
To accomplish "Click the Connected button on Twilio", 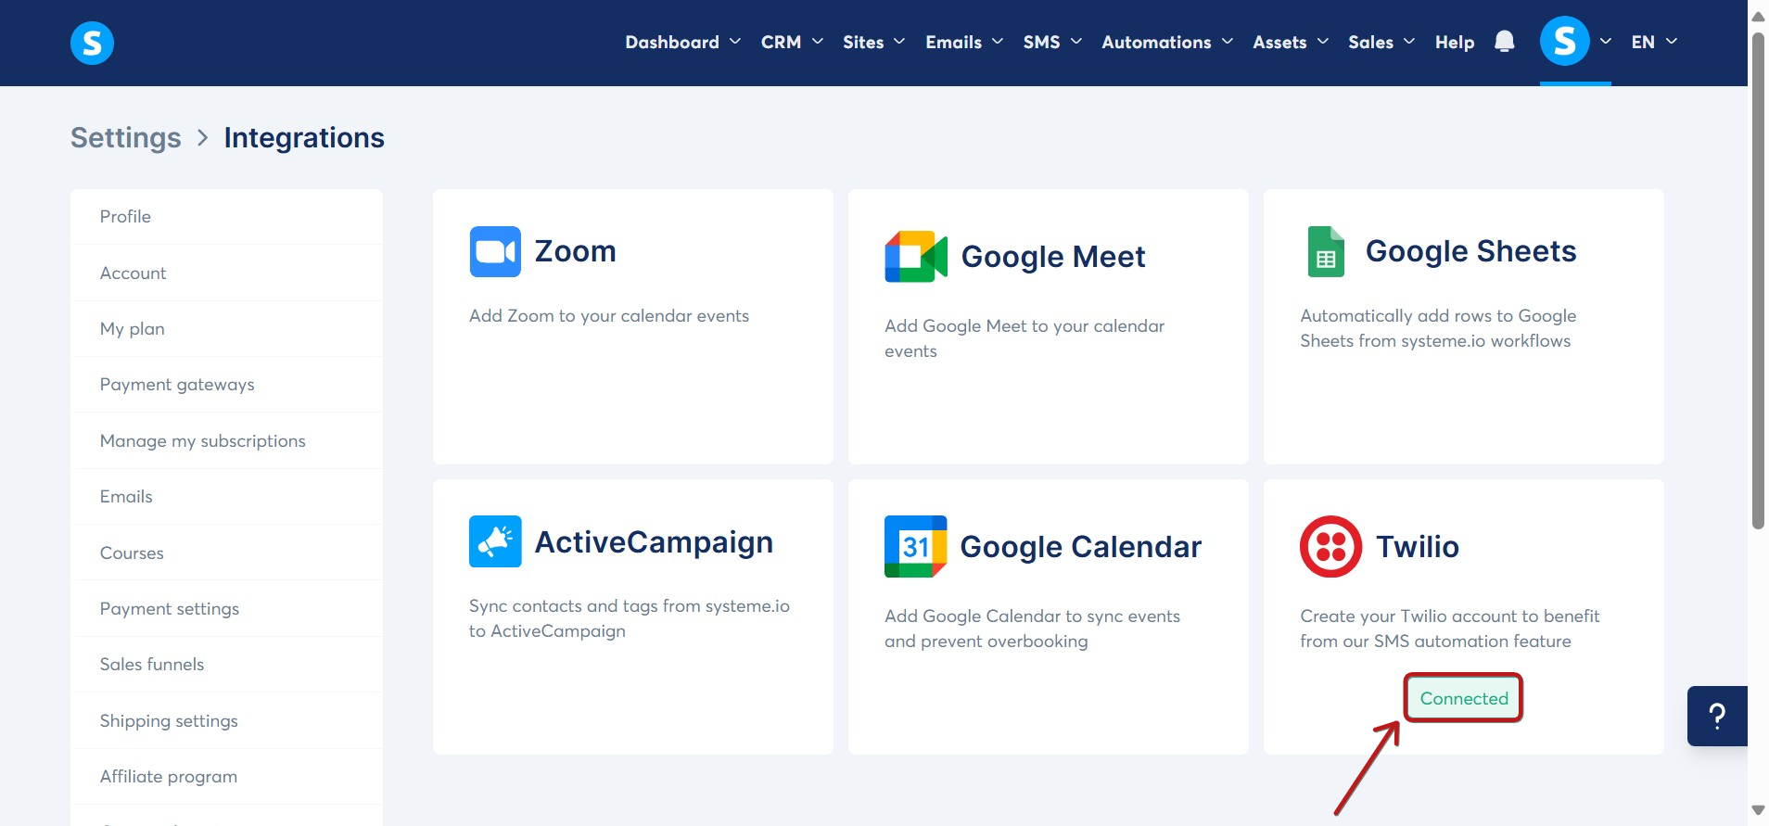I will [x=1464, y=698].
